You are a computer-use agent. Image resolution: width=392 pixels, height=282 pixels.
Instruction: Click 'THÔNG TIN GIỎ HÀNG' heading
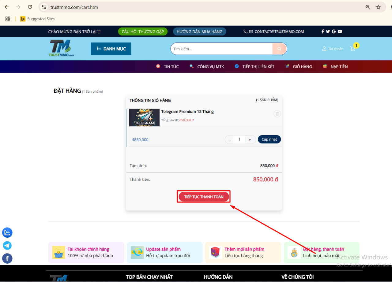pos(150,100)
